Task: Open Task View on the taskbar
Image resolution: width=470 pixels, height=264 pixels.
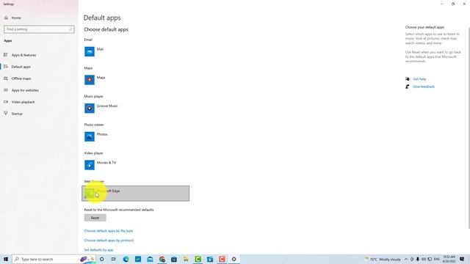Action: [114, 259]
